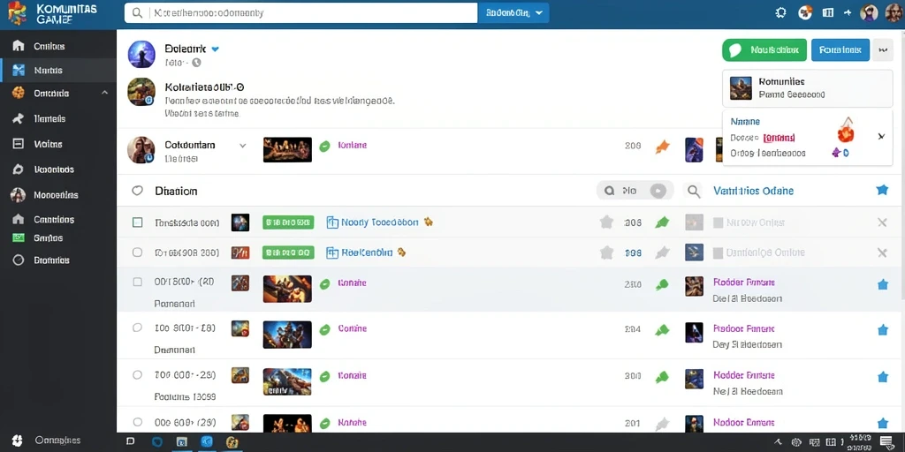The width and height of the screenshot is (905, 452).
Task: Select the radio button in second list row
Action: click(137, 252)
